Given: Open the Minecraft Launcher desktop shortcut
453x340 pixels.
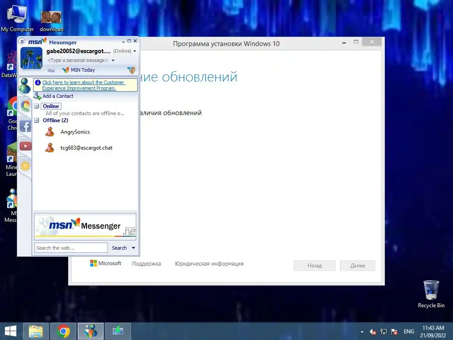Looking at the screenshot, I should click(12, 159).
